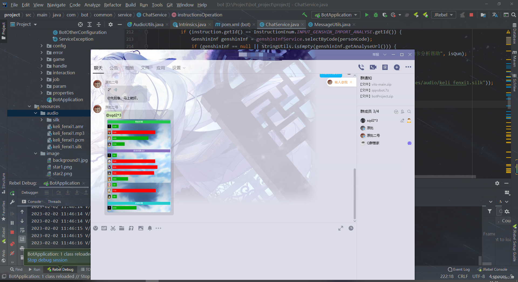The height and width of the screenshot is (282, 518).
Task: Click the Find tool window button
Action: pos(16,269)
